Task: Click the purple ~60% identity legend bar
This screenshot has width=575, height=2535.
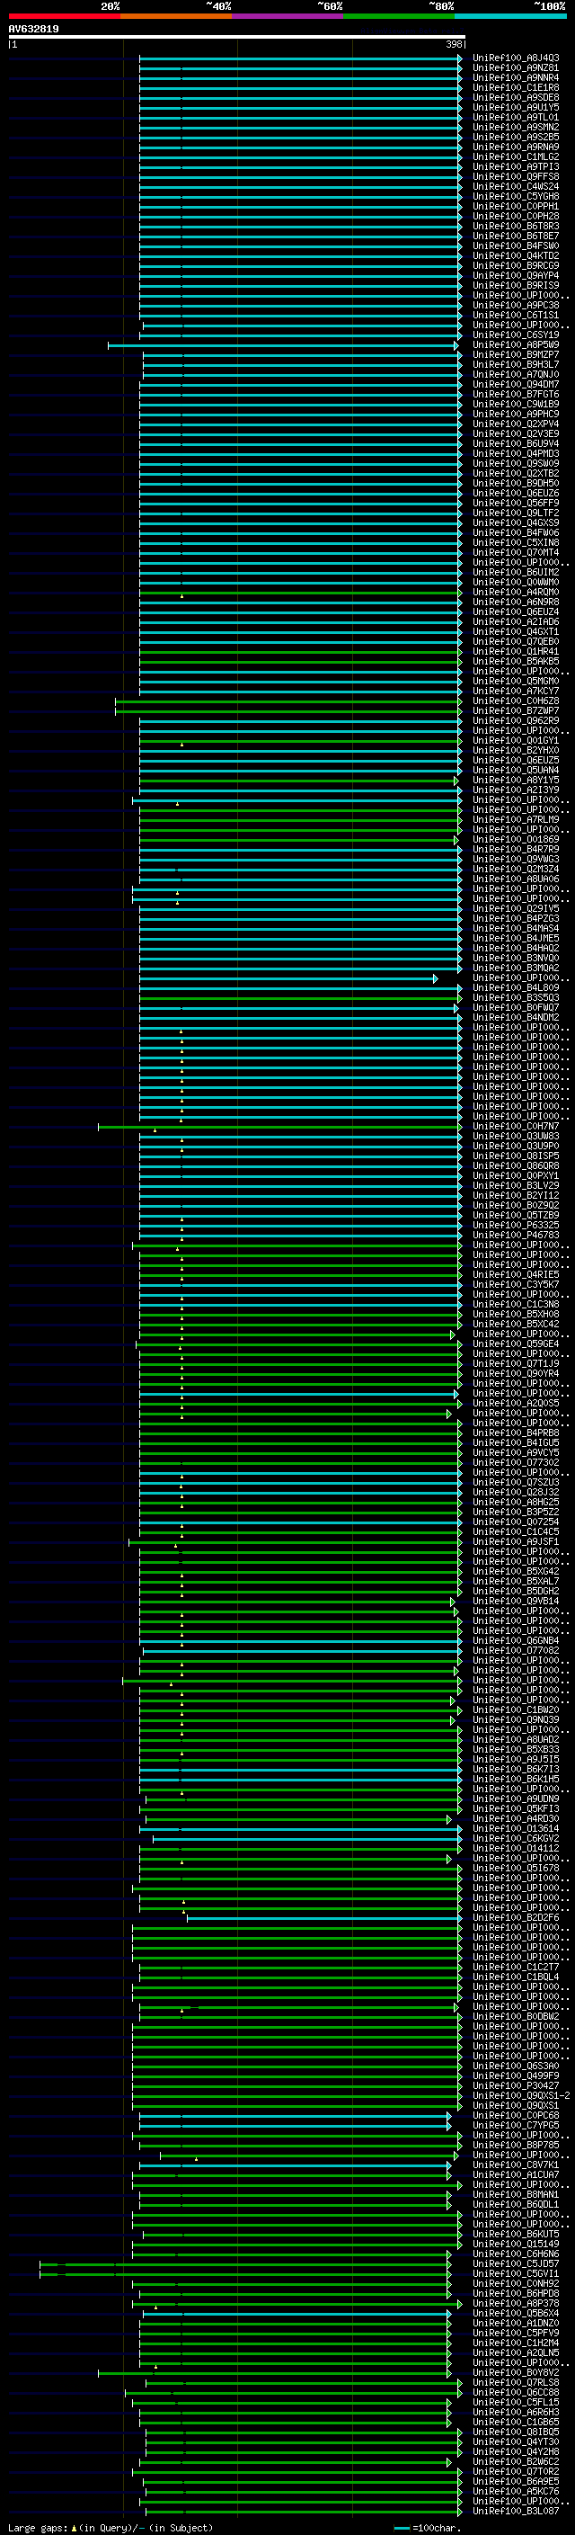Action: point(287,16)
